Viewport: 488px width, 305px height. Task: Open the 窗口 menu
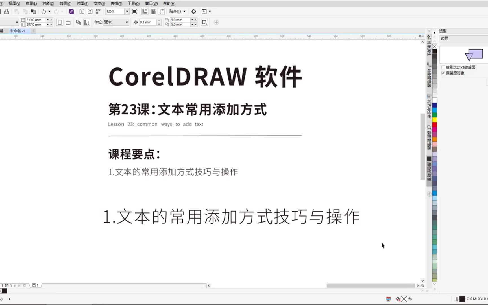pos(151,3)
